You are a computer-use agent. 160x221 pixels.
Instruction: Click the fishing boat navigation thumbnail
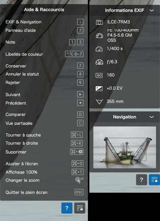coord(125,147)
